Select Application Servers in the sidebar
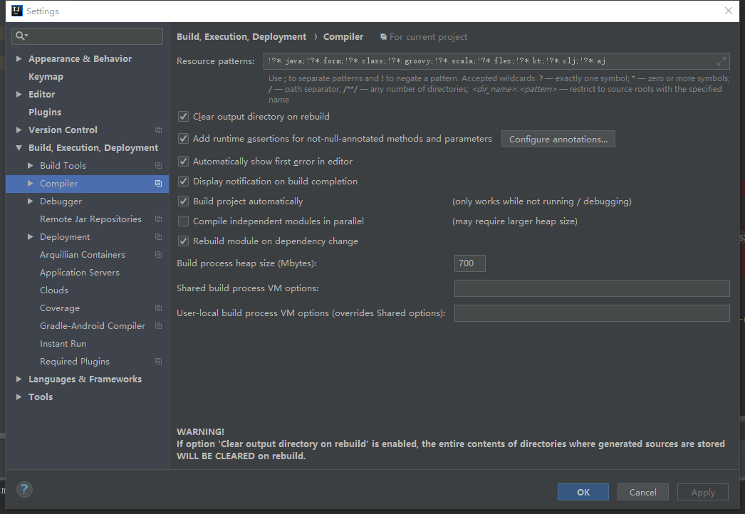Image resolution: width=745 pixels, height=514 pixels. pyautogui.click(x=79, y=273)
